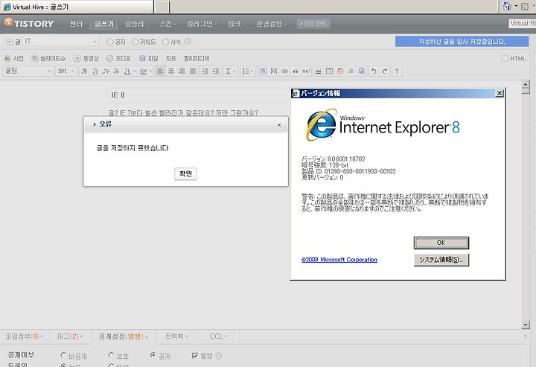
Task: Align text center
Action: pyautogui.click(x=171, y=71)
